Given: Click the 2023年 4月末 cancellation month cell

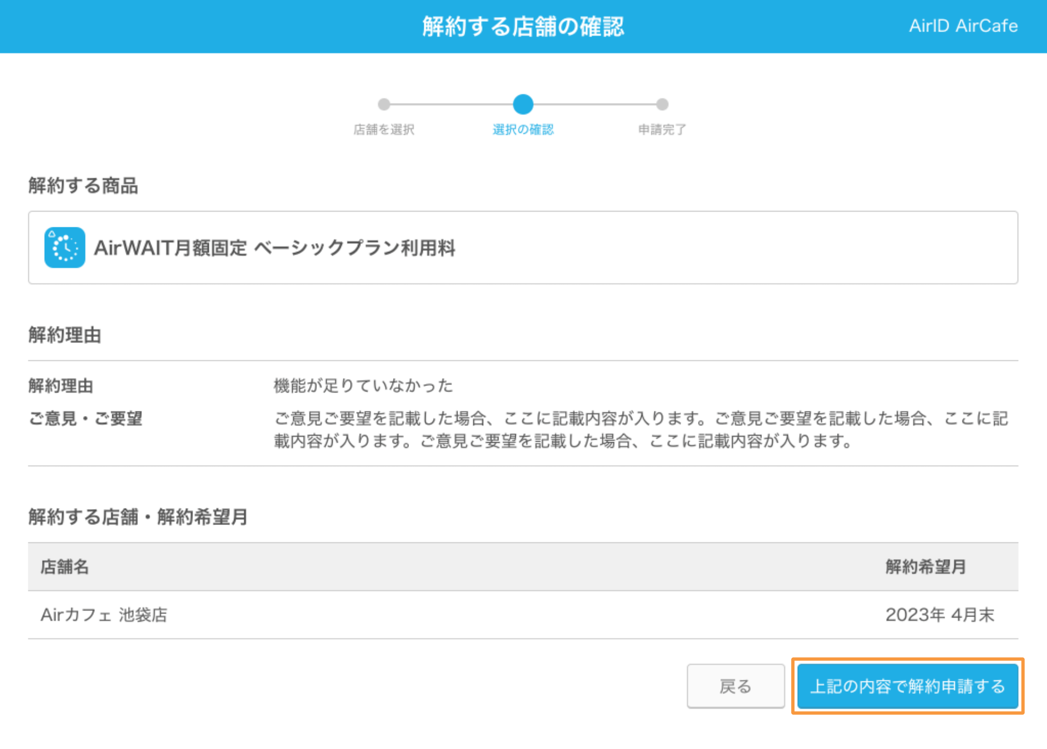Looking at the screenshot, I should [940, 615].
